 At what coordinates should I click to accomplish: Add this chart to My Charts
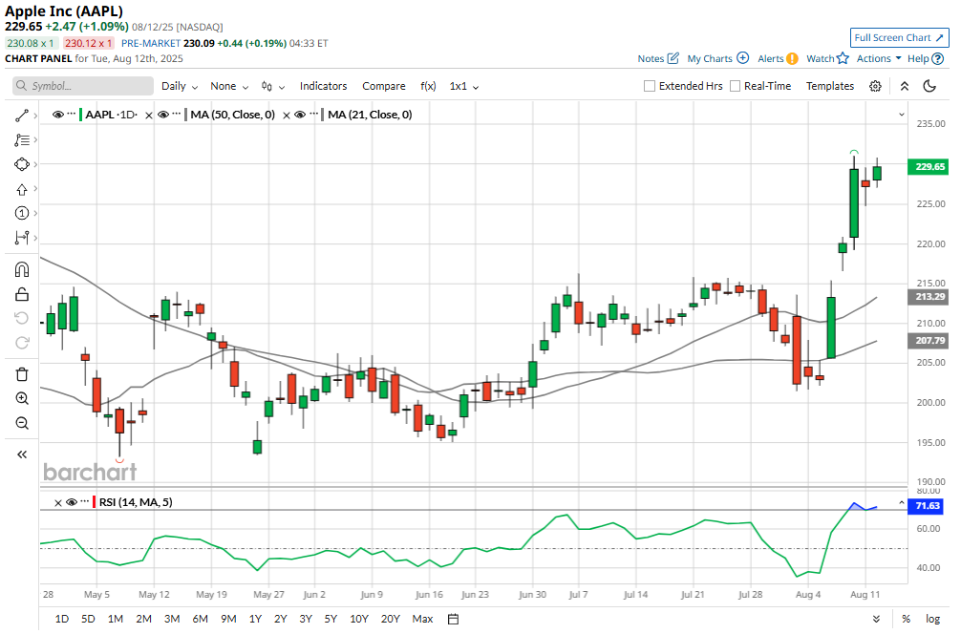pos(718,59)
